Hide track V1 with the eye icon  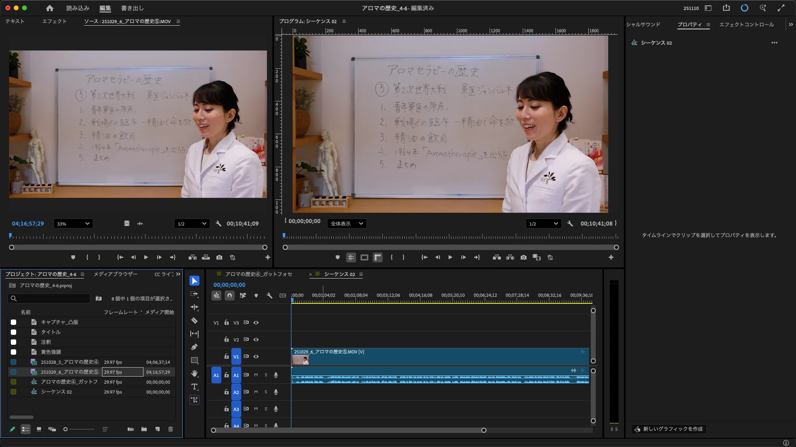[x=256, y=356]
